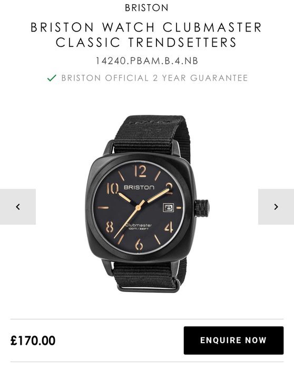
Task: Click the green guarantee checkmark icon
Action: coord(52,78)
